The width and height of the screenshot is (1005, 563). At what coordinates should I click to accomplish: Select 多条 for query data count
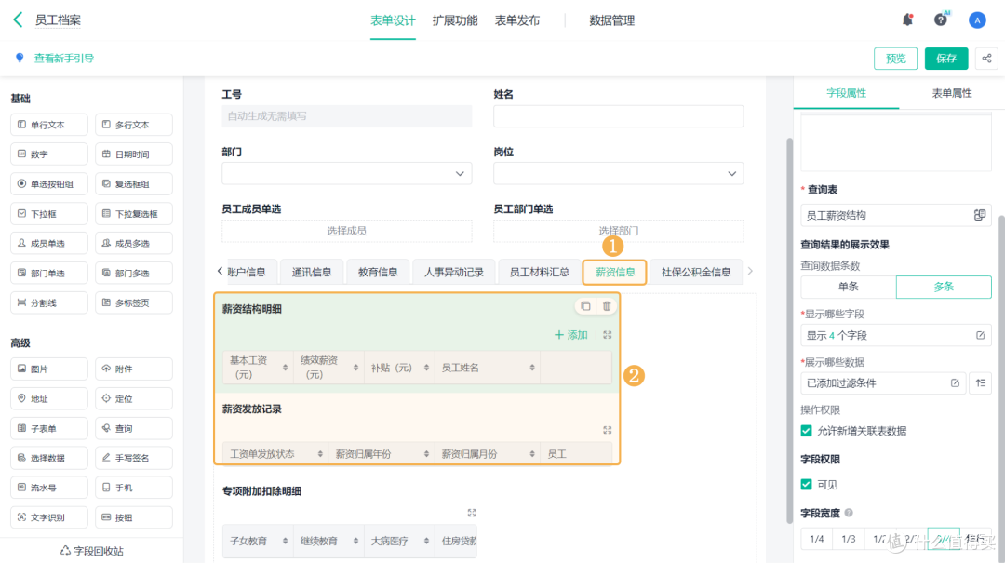[x=944, y=287]
